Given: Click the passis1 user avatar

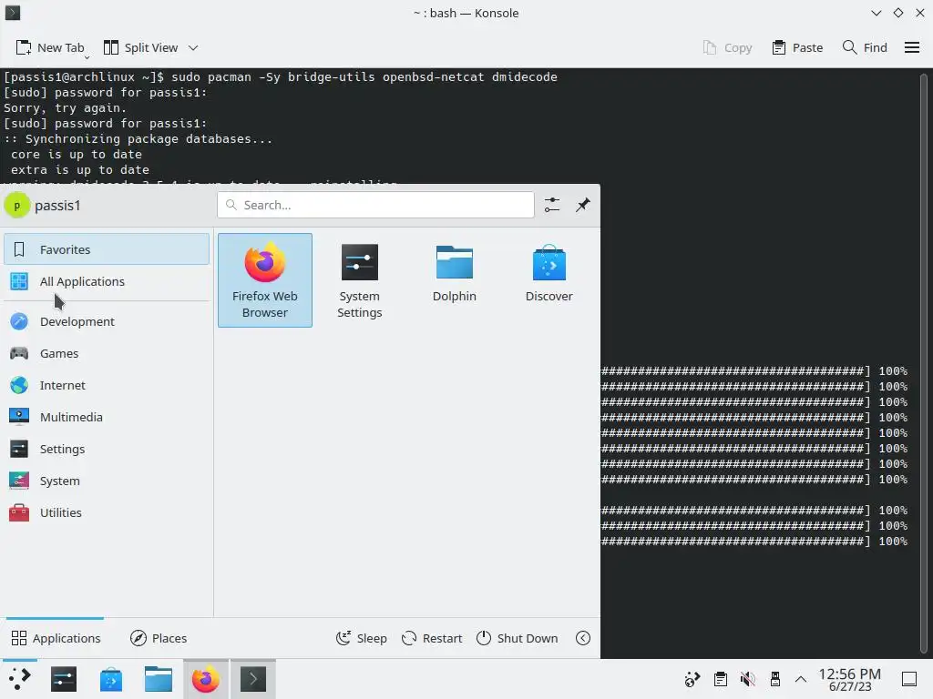Looking at the screenshot, I should (x=16, y=206).
